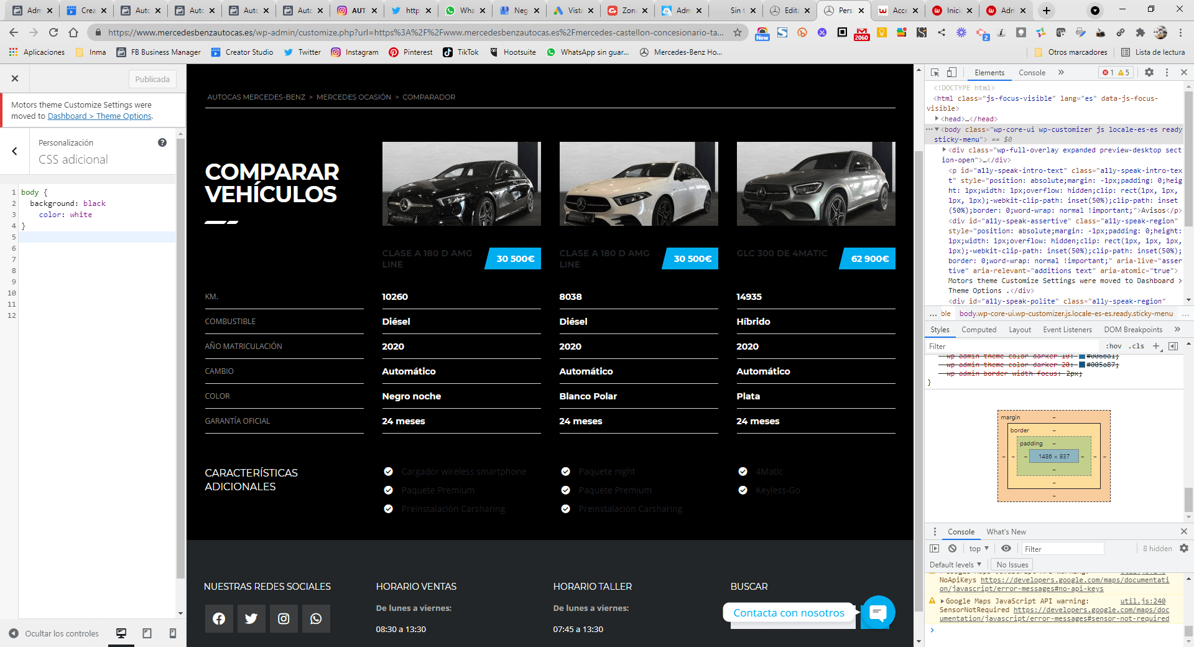Add new style rule with plus icon
This screenshot has width=1194, height=647.
[x=1156, y=347]
